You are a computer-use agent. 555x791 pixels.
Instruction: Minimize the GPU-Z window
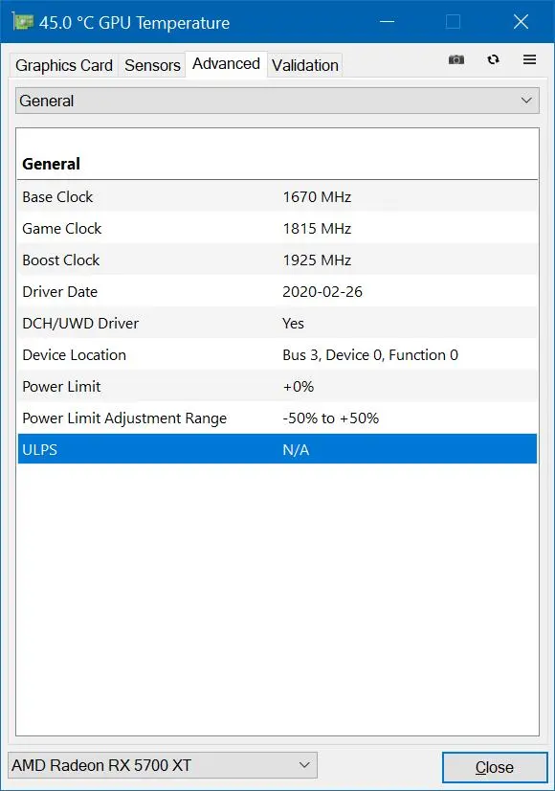[x=388, y=22]
